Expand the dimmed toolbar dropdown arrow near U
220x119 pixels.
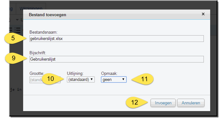pos(17,20)
